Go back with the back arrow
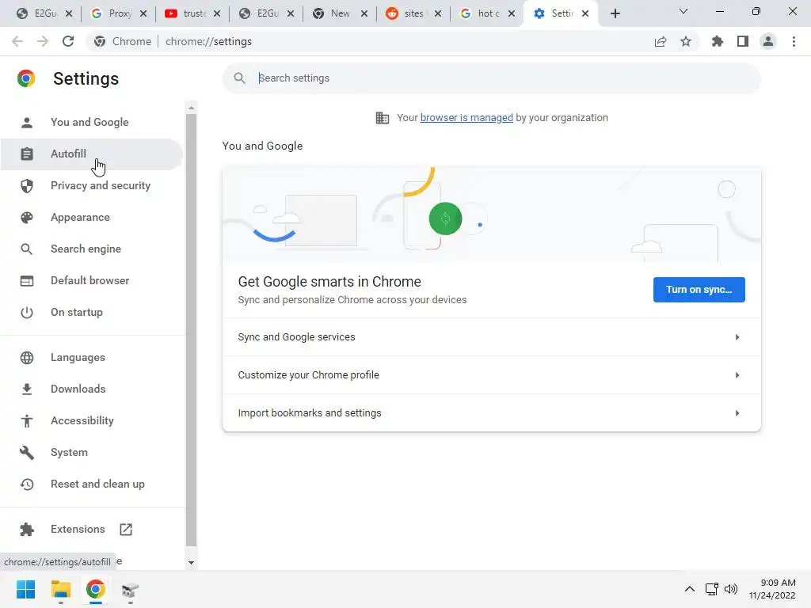811x608 pixels. (x=17, y=41)
